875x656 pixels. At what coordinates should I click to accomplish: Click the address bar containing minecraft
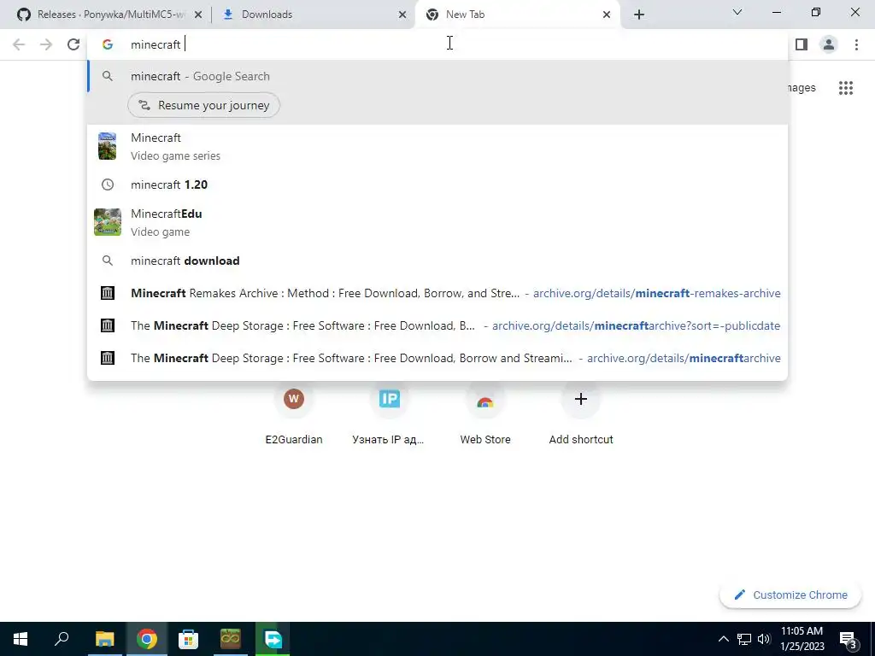coord(437,44)
